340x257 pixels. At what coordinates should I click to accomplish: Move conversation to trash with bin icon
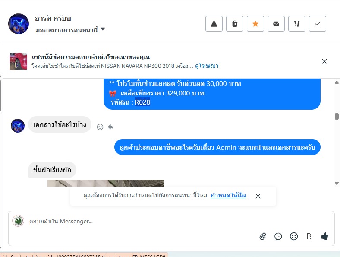(x=235, y=24)
